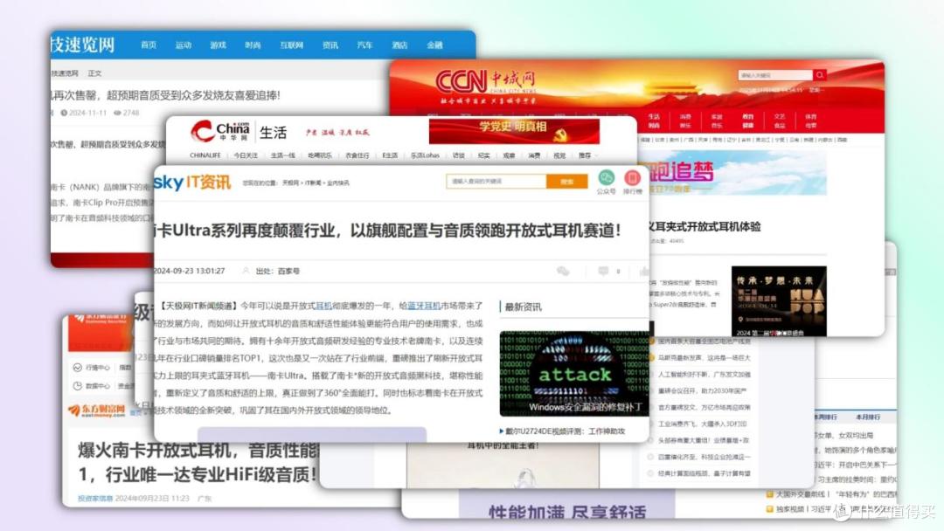
Task: Click the 正文 breadcrumb in the blue site
Action: pyautogui.click(x=95, y=73)
